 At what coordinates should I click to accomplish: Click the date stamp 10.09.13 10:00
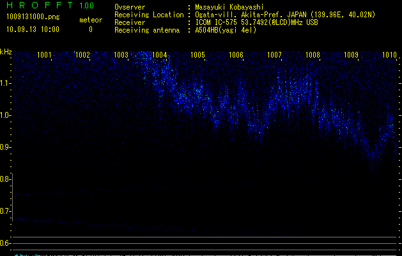click(x=33, y=29)
